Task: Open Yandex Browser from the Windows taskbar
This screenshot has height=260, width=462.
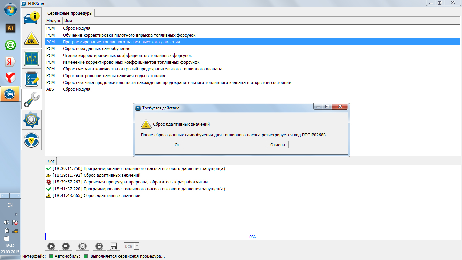Action: [10, 78]
